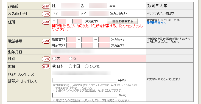Focus the メイ katakana field
Screen dimensions: 201x104
click(99, 13)
